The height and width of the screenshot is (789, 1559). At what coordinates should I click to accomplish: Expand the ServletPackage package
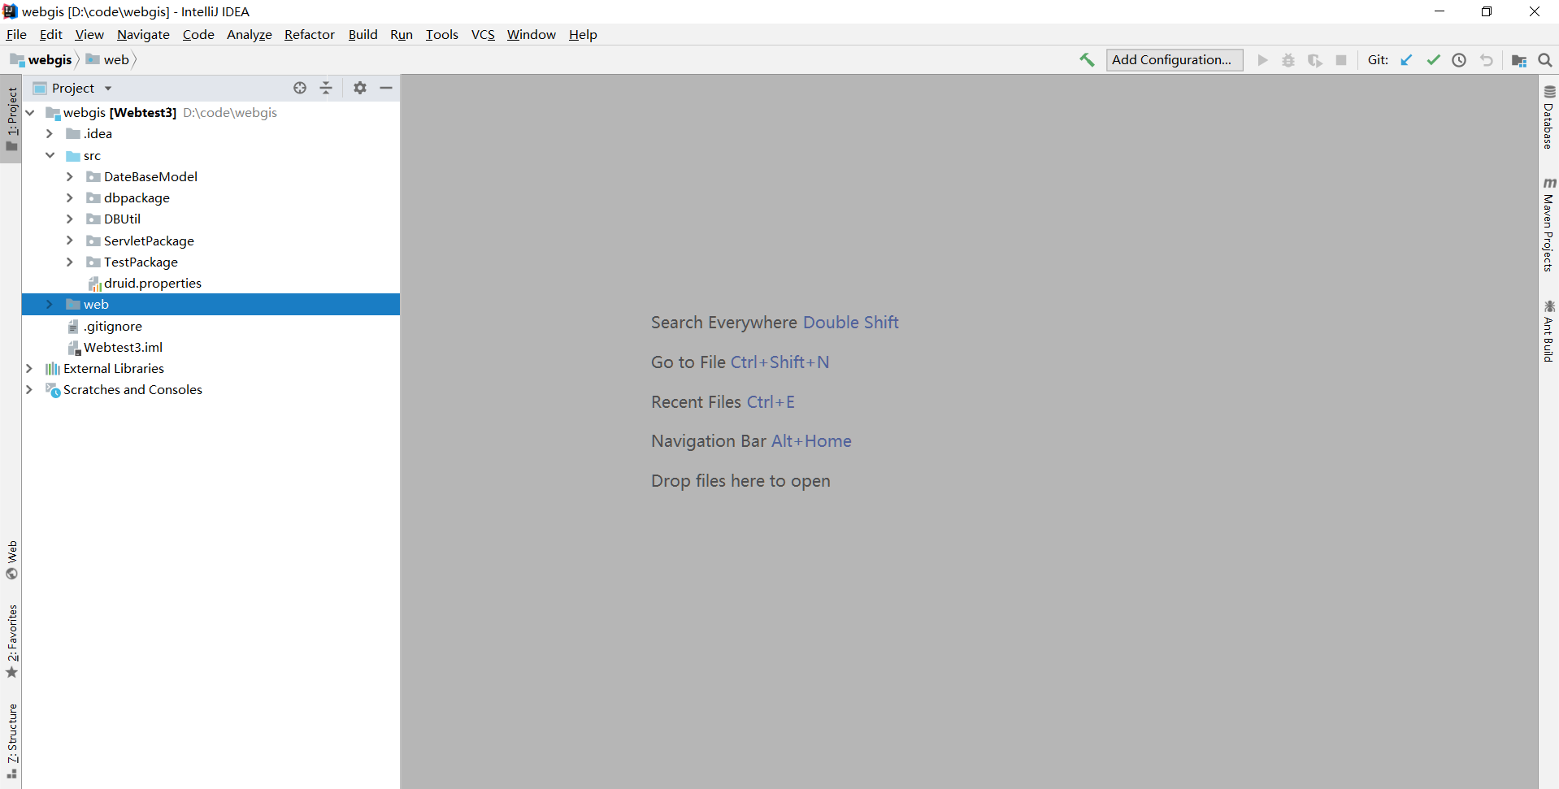[70, 241]
